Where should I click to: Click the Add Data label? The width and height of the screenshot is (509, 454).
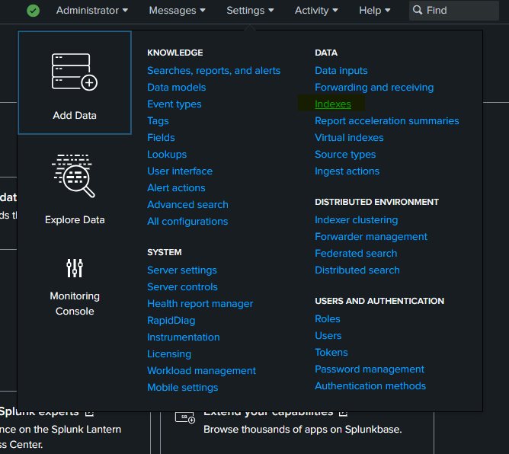(x=75, y=116)
